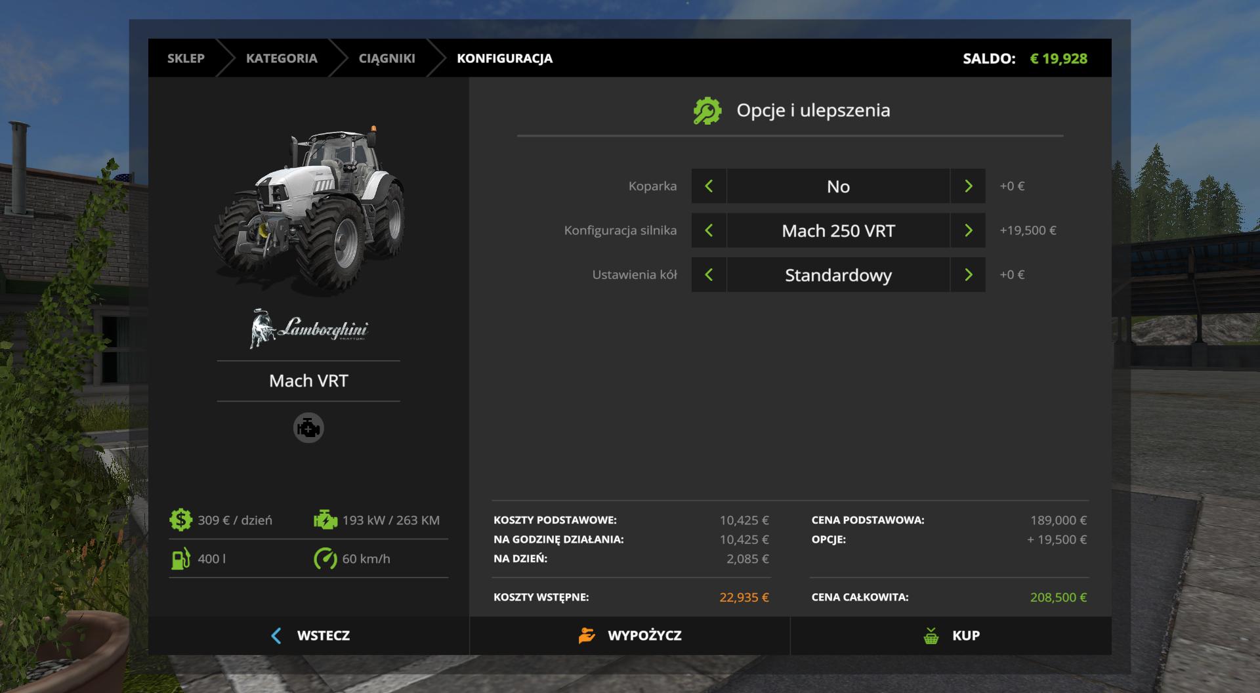Buy the tractor with KUP
The image size is (1260, 693).
[x=951, y=635]
